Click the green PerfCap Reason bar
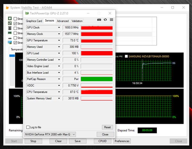Viewport: 192px width, 149px height. (x=97, y=79)
